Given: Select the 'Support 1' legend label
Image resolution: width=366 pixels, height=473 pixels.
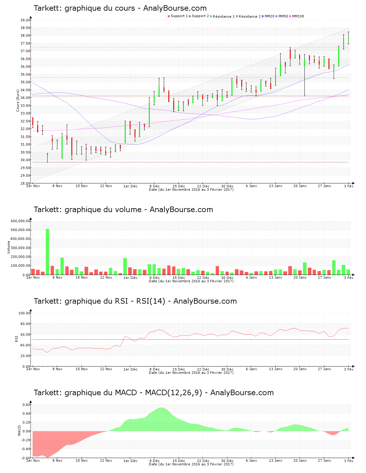Looking at the screenshot, I should point(179,16).
